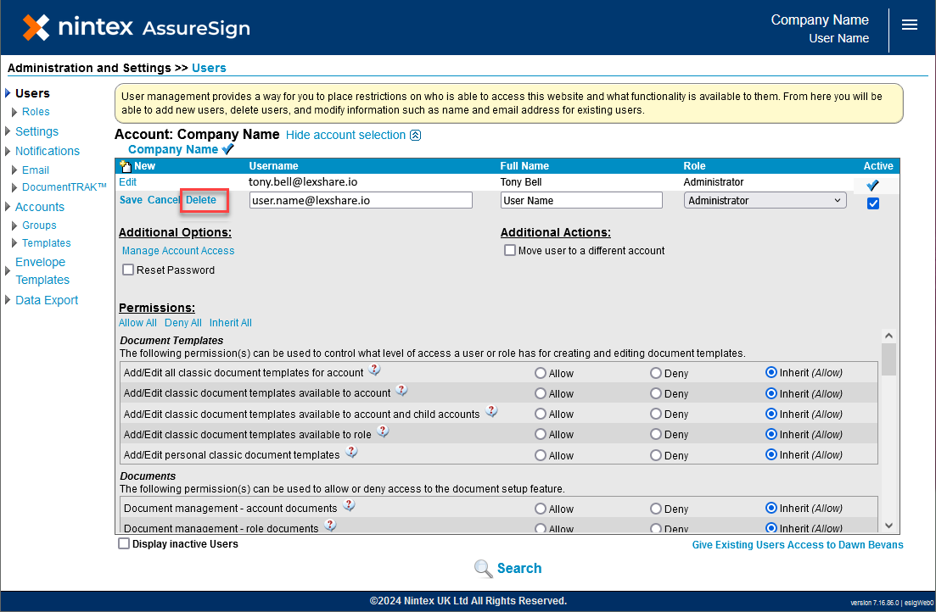
Task: Click the magnifying glass Search icon
Action: [x=484, y=569]
